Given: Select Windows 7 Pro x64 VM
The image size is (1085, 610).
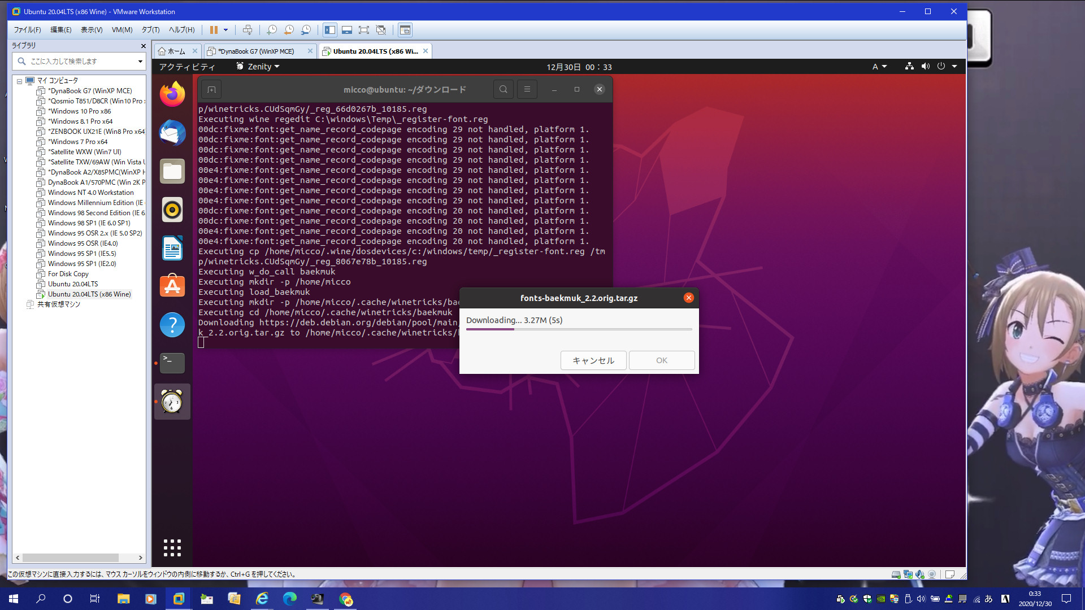Looking at the screenshot, I should [x=77, y=142].
